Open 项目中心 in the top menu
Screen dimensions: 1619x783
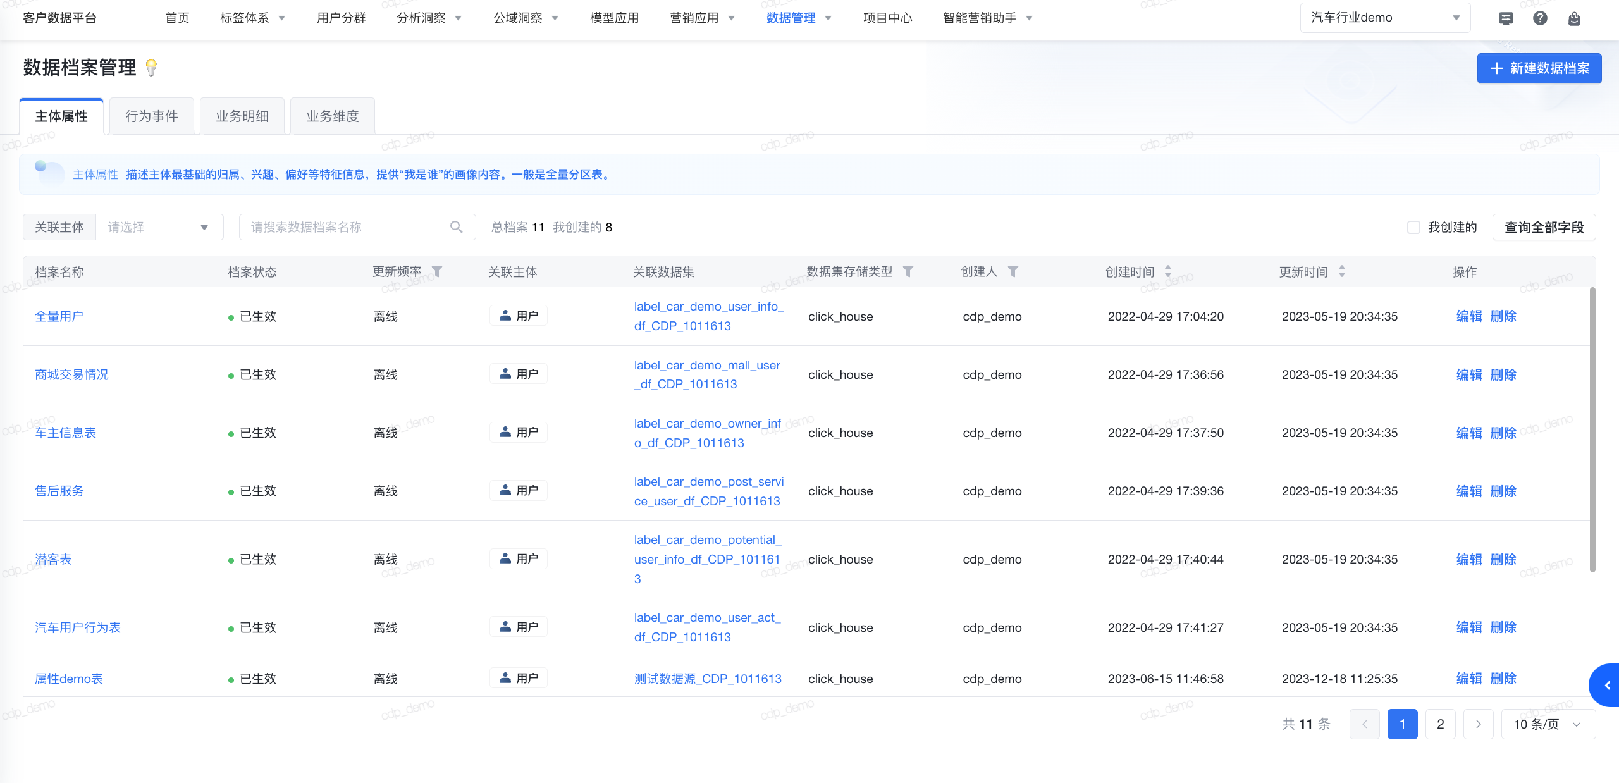(x=887, y=18)
